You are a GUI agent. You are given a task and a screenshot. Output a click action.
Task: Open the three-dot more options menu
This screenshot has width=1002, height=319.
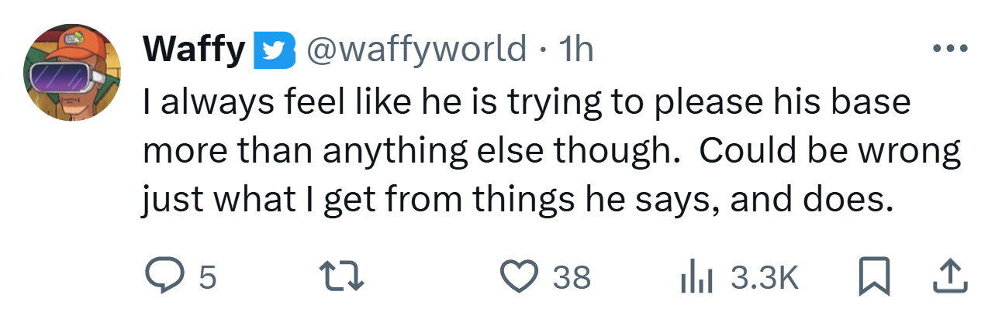tap(951, 49)
